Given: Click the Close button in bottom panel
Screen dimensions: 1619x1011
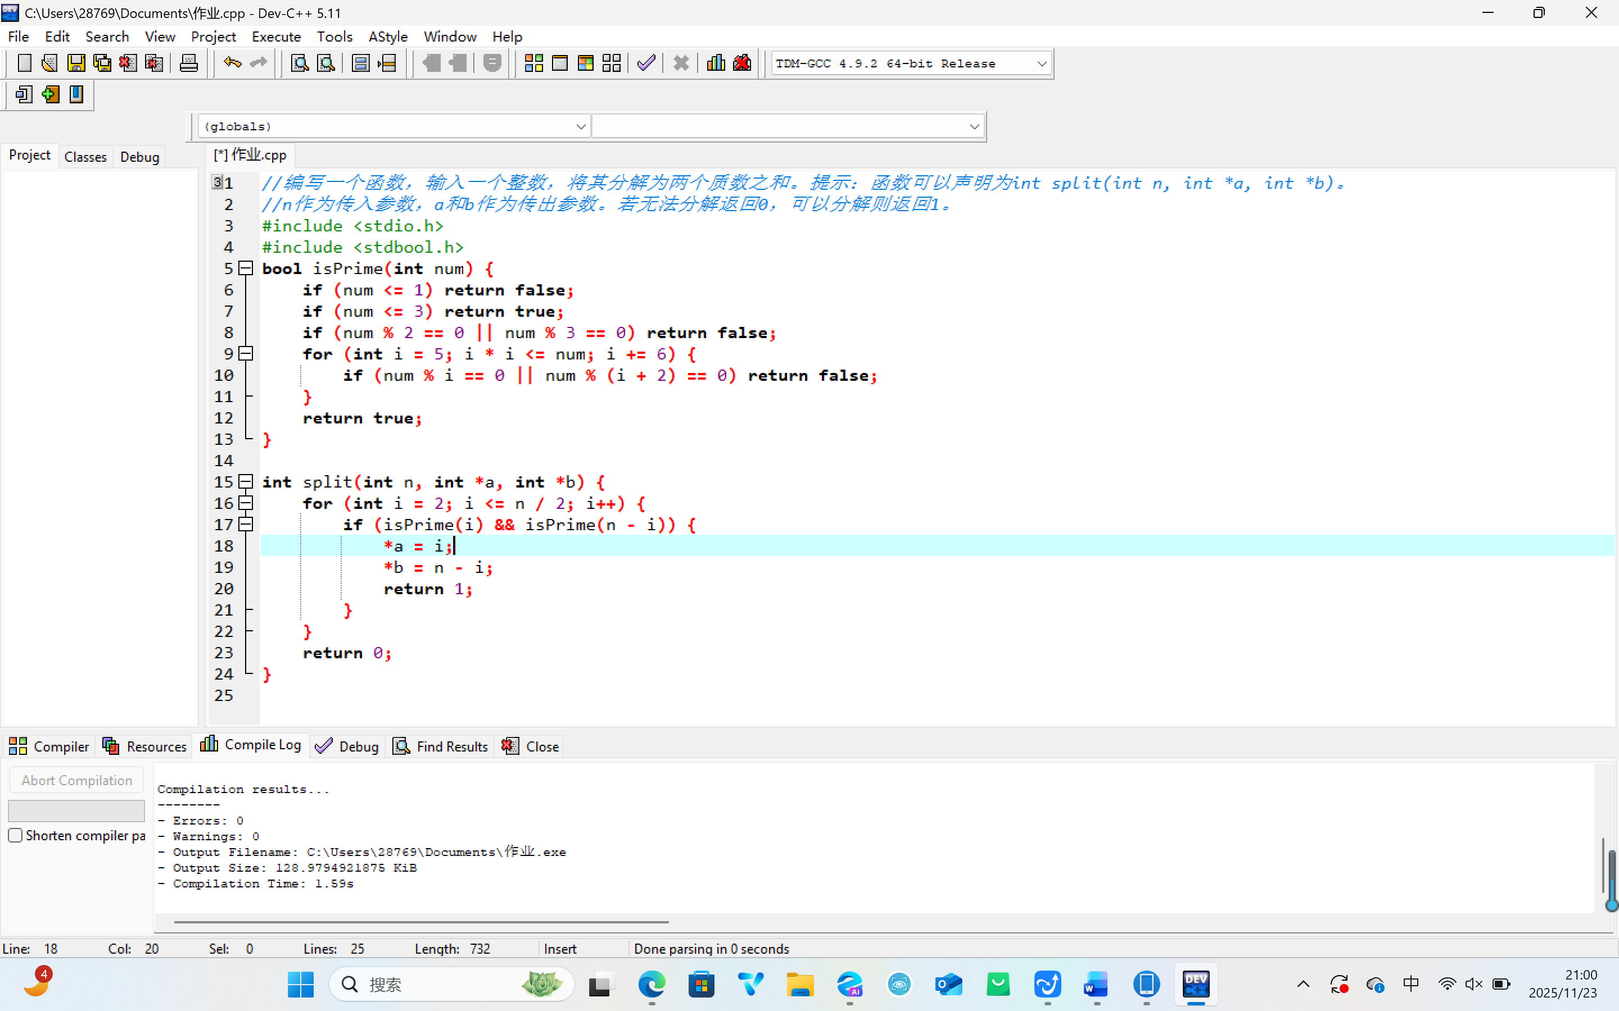Looking at the screenshot, I should click(531, 746).
